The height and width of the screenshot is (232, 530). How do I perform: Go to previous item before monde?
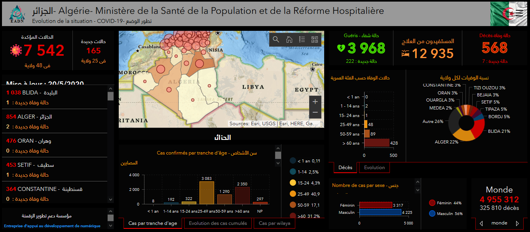[x=481, y=223]
